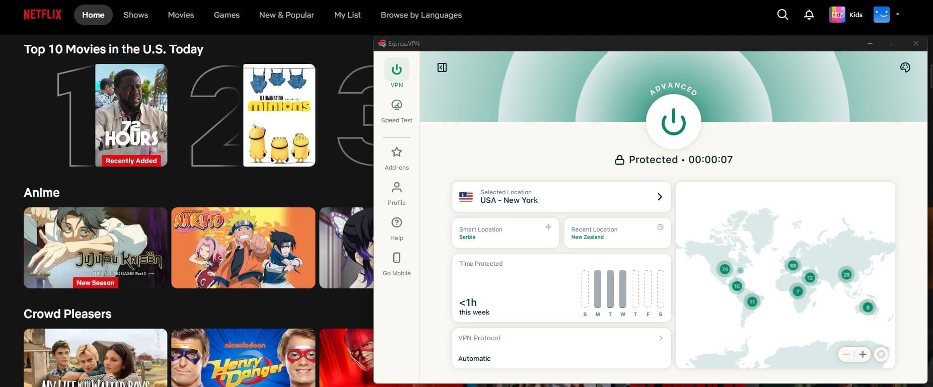Open the VPN Protocol setting
The image size is (933, 387).
click(x=561, y=348)
